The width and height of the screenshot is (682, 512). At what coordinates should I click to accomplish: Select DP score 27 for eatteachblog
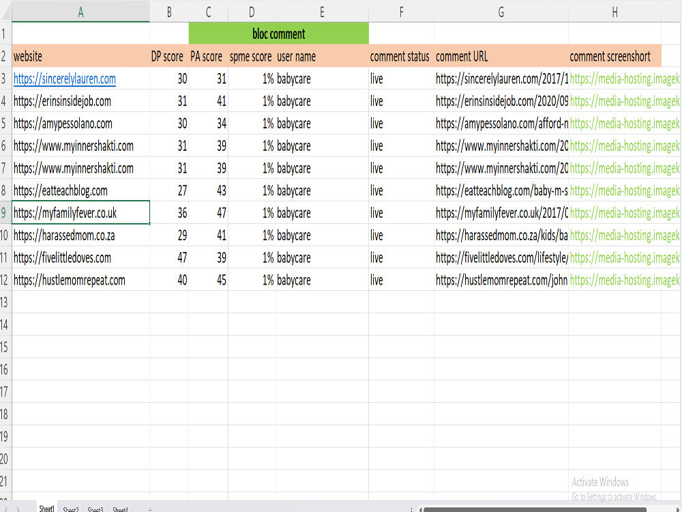point(169,190)
